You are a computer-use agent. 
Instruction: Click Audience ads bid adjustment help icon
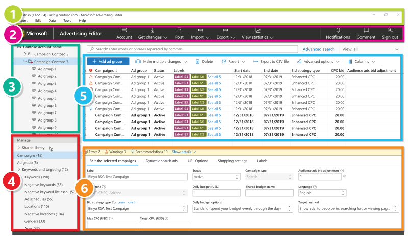click(342, 170)
